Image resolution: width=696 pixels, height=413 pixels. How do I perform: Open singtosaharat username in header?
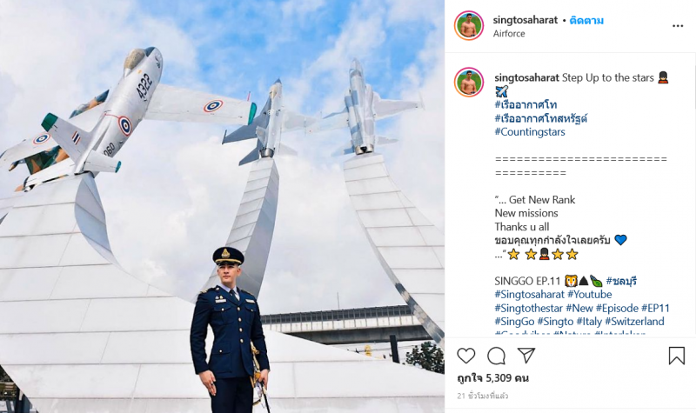pos(525,20)
